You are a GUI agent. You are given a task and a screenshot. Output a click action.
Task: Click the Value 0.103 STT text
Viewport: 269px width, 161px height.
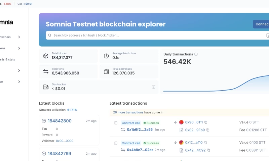coord(253,143)
